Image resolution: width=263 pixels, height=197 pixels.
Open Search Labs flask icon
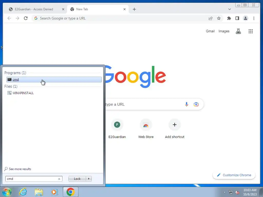238,31
